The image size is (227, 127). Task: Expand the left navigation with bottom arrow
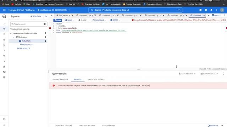[4, 125]
